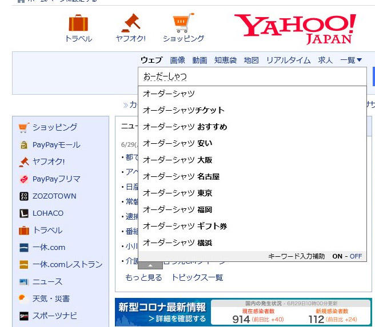The image size is (375, 327).
Task: Open the header トラベル text link
Action: 78,39
